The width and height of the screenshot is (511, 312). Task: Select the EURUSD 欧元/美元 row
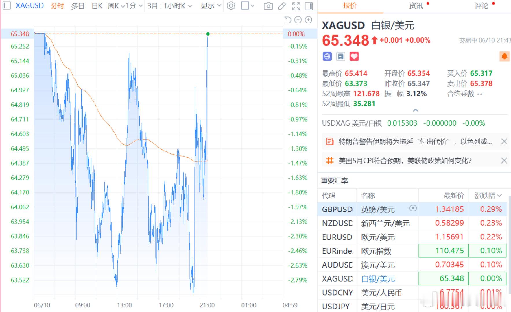click(x=412, y=237)
